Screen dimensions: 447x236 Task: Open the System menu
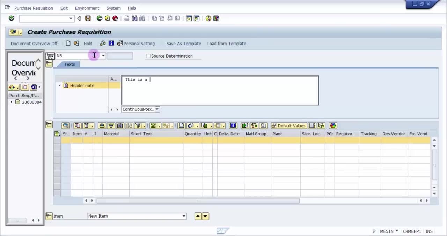[113, 8]
